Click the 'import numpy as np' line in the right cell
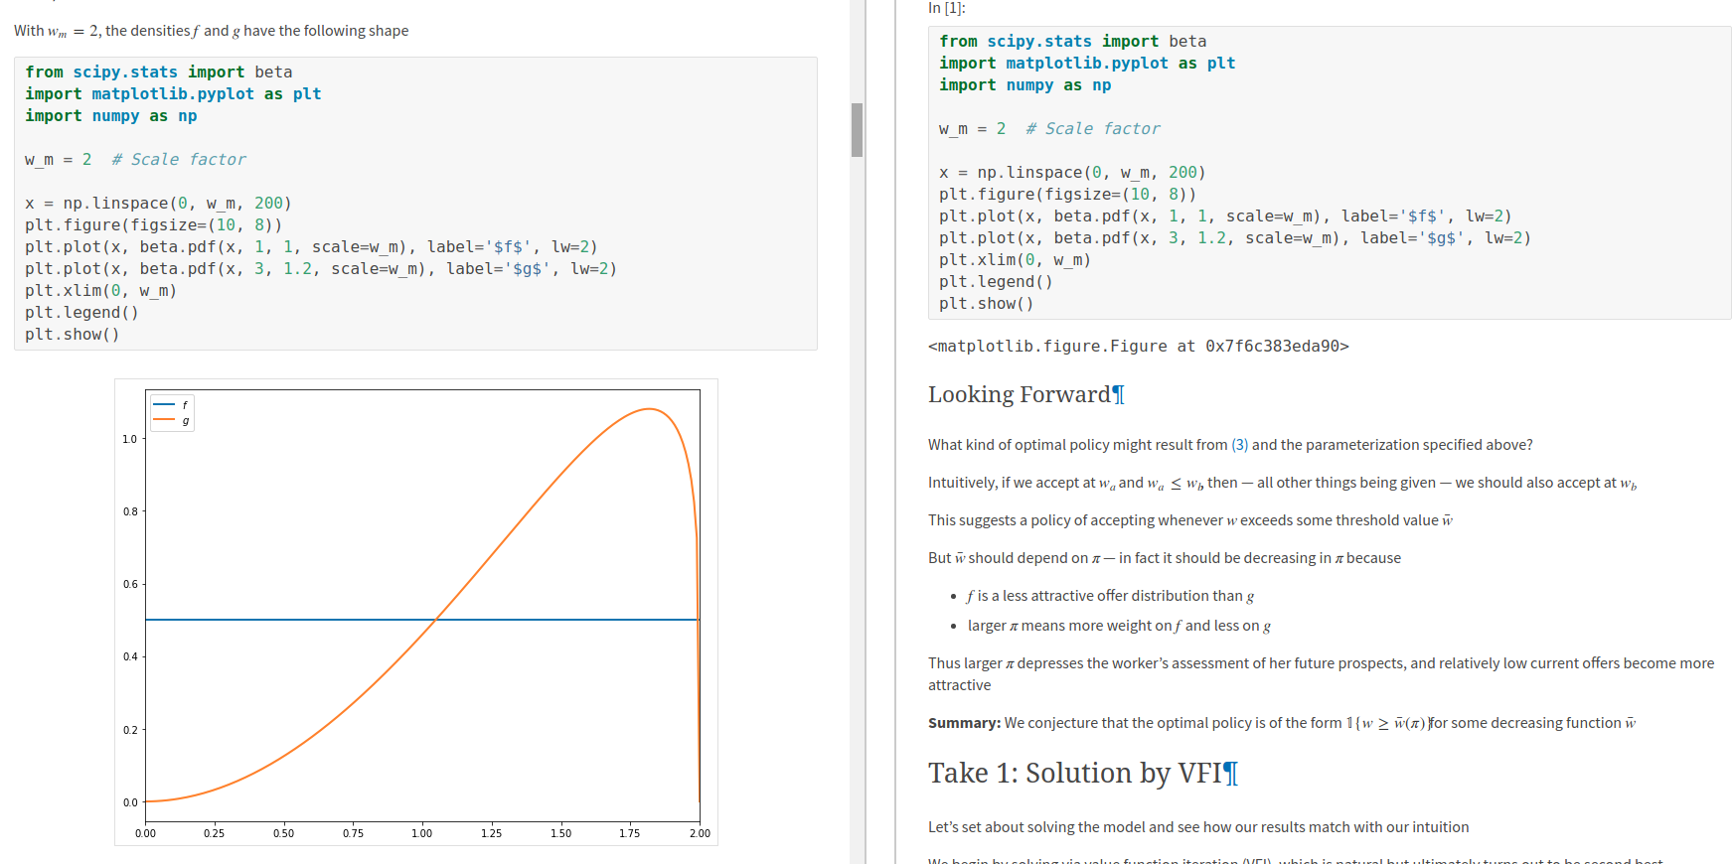 (1024, 85)
